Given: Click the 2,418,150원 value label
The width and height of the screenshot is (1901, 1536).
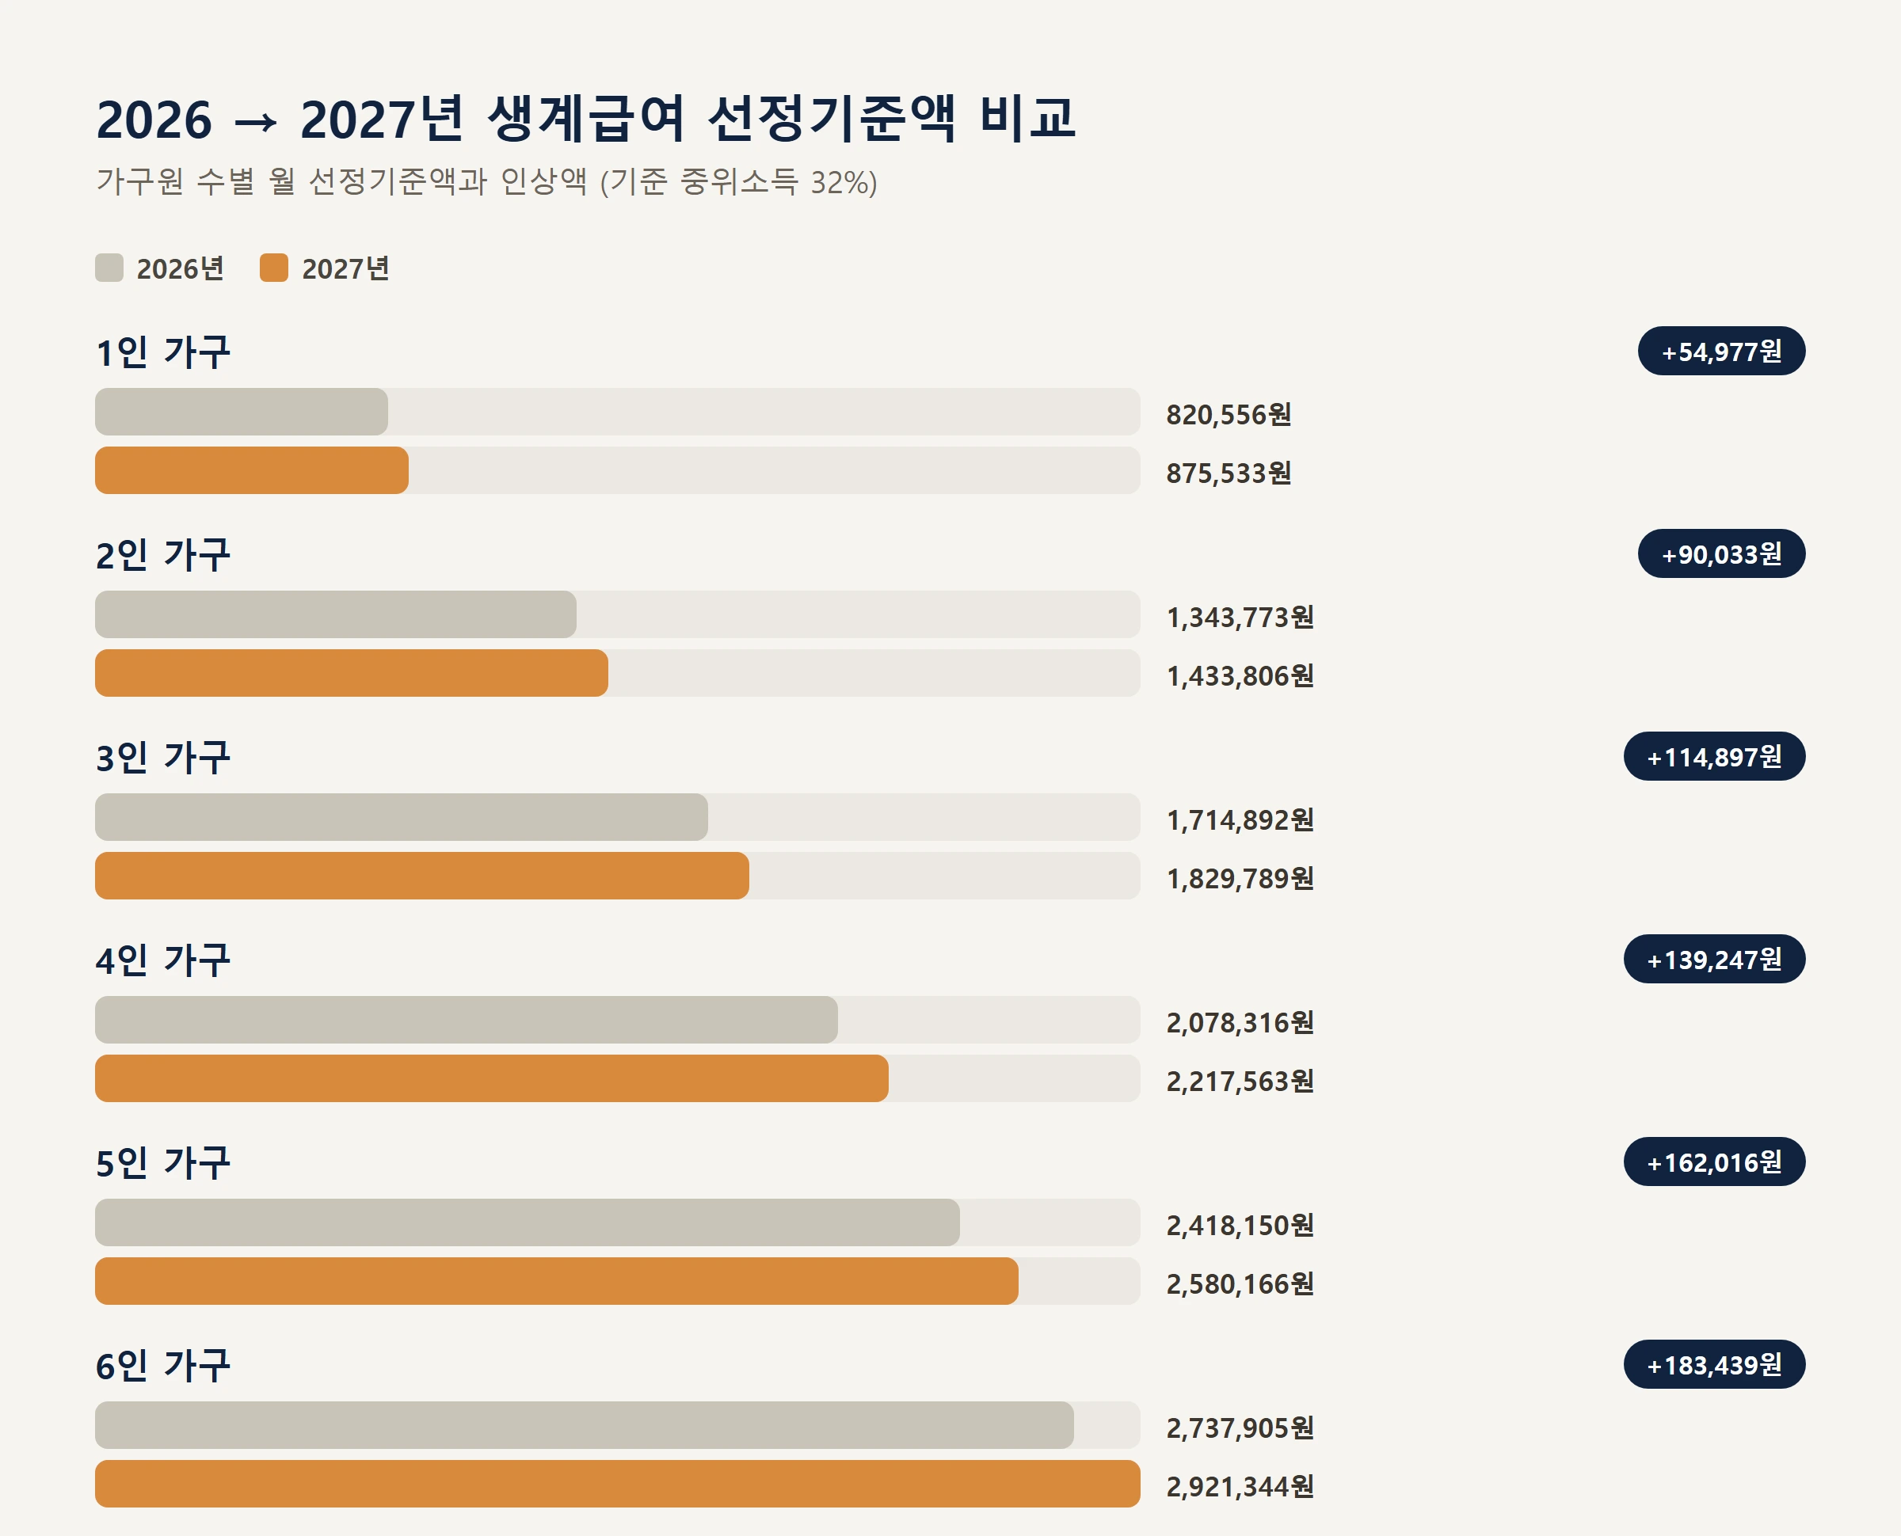Looking at the screenshot, I should pos(1240,1225).
